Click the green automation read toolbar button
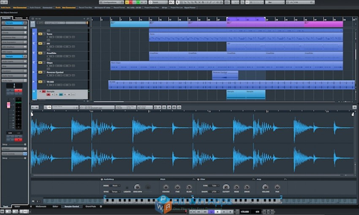Screen dimensions: 359x215 [x=138, y=2]
